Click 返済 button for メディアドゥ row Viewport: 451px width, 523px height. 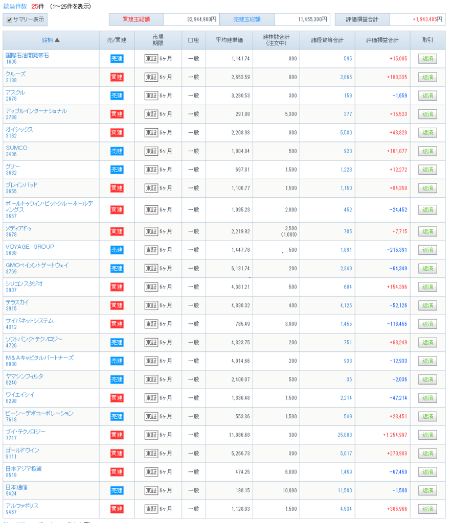[x=427, y=231]
